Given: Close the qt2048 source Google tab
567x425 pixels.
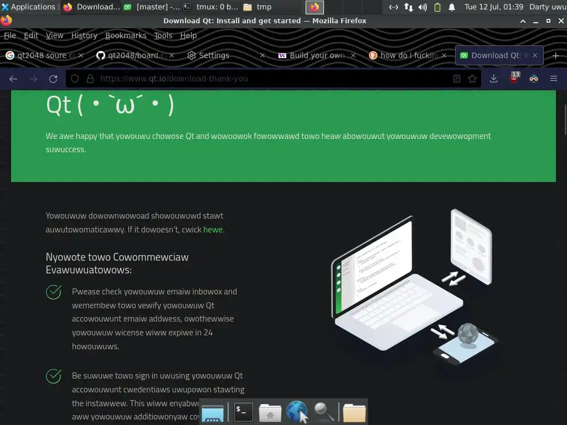Looking at the screenshot, I should click(81, 55).
